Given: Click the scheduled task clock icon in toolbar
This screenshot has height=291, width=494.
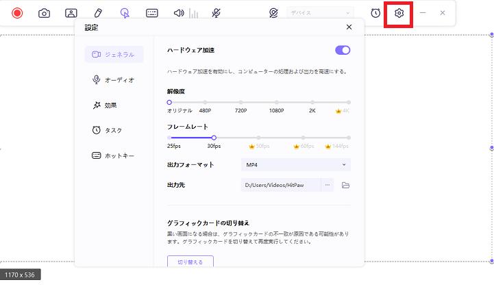Looking at the screenshot, I should pyautogui.click(x=375, y=13).
